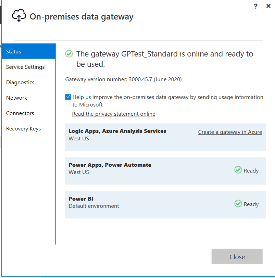Open Read the privacy statement online link
This screenshot has height=278, width=275.
pyautogui.click(x=113, y=114)
